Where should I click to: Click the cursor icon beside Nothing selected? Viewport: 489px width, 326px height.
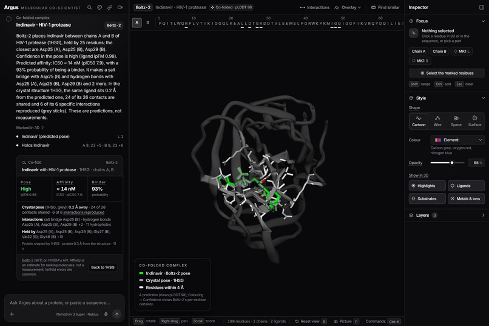point(414,33)
